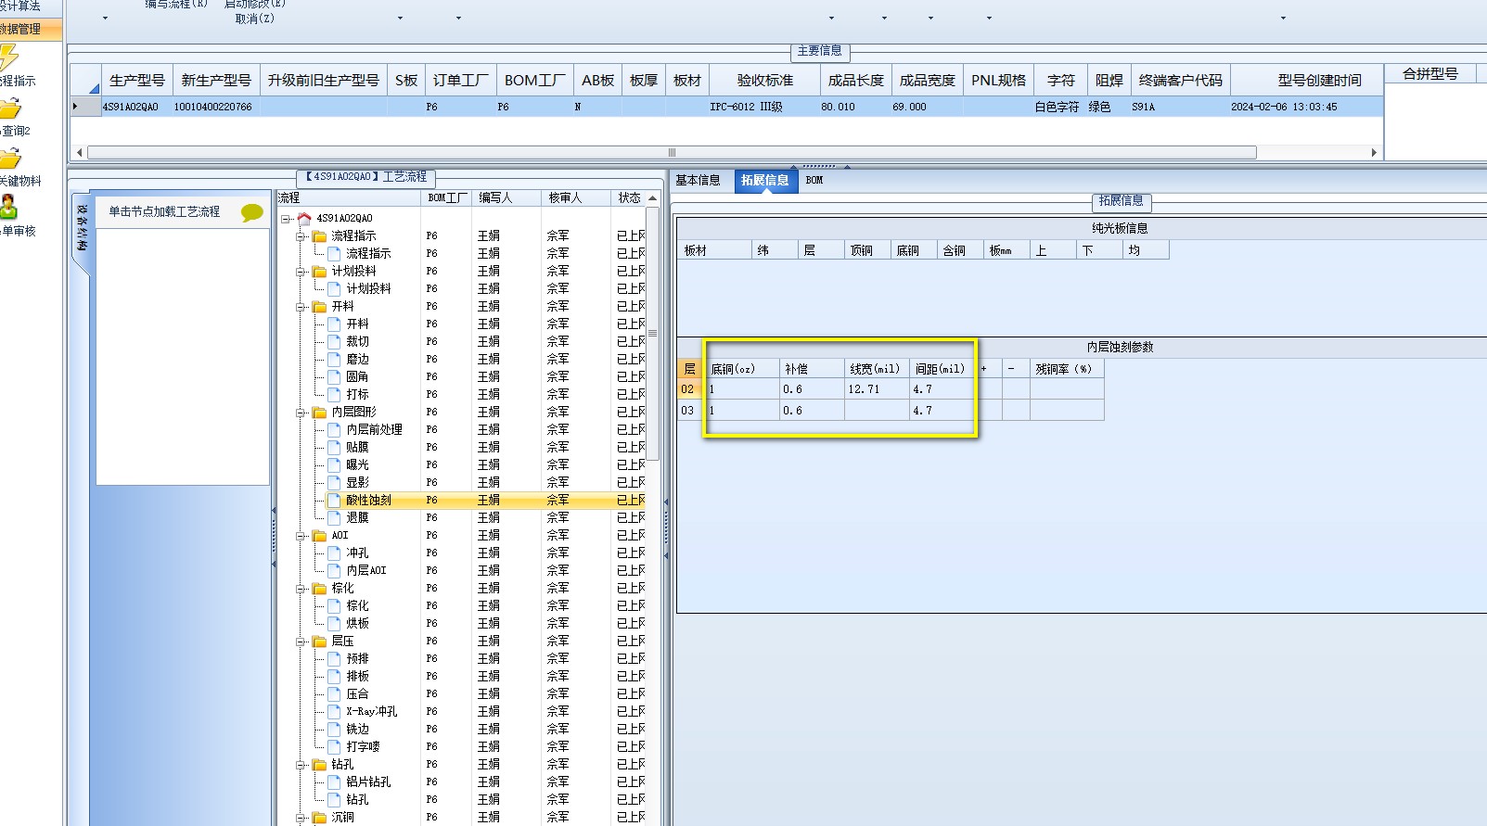Click the 开料 folder icon in tree
The width and height of the screenshot is (1487, 826).
point(320,307)
